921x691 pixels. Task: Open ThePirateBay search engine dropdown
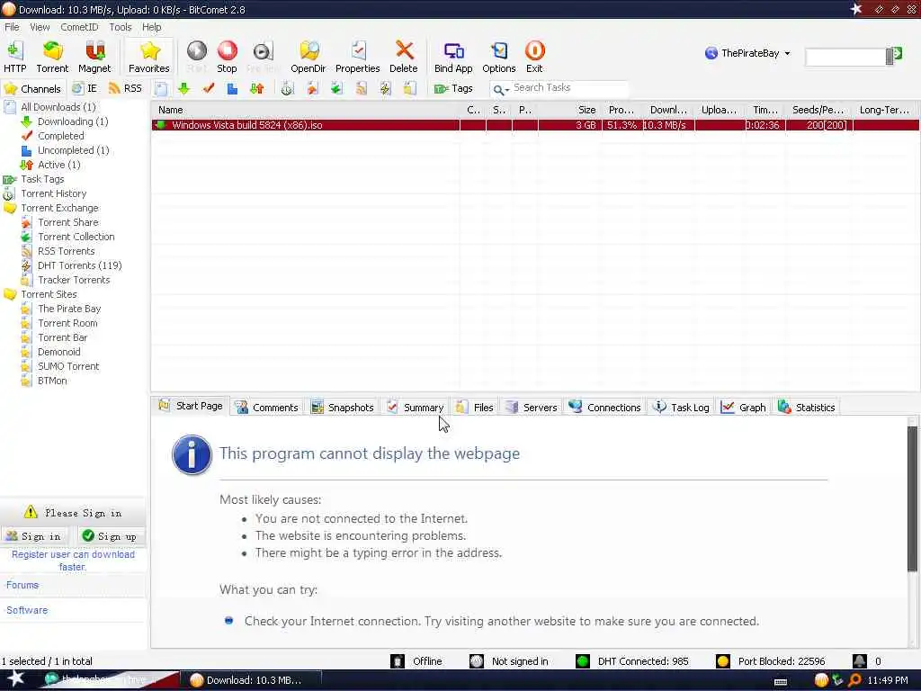(747, 53)
